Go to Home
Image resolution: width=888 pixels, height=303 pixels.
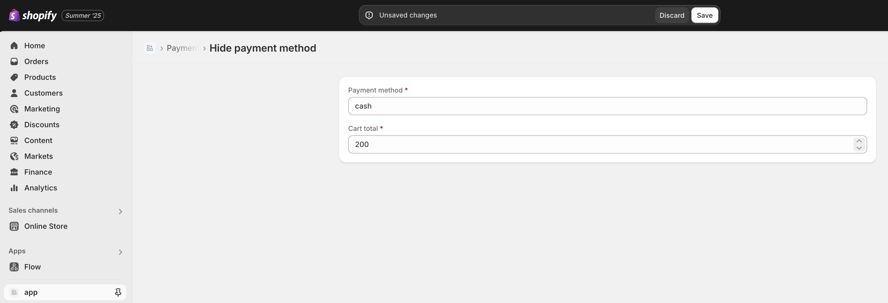pyautogui.click(x=34, y=46)
